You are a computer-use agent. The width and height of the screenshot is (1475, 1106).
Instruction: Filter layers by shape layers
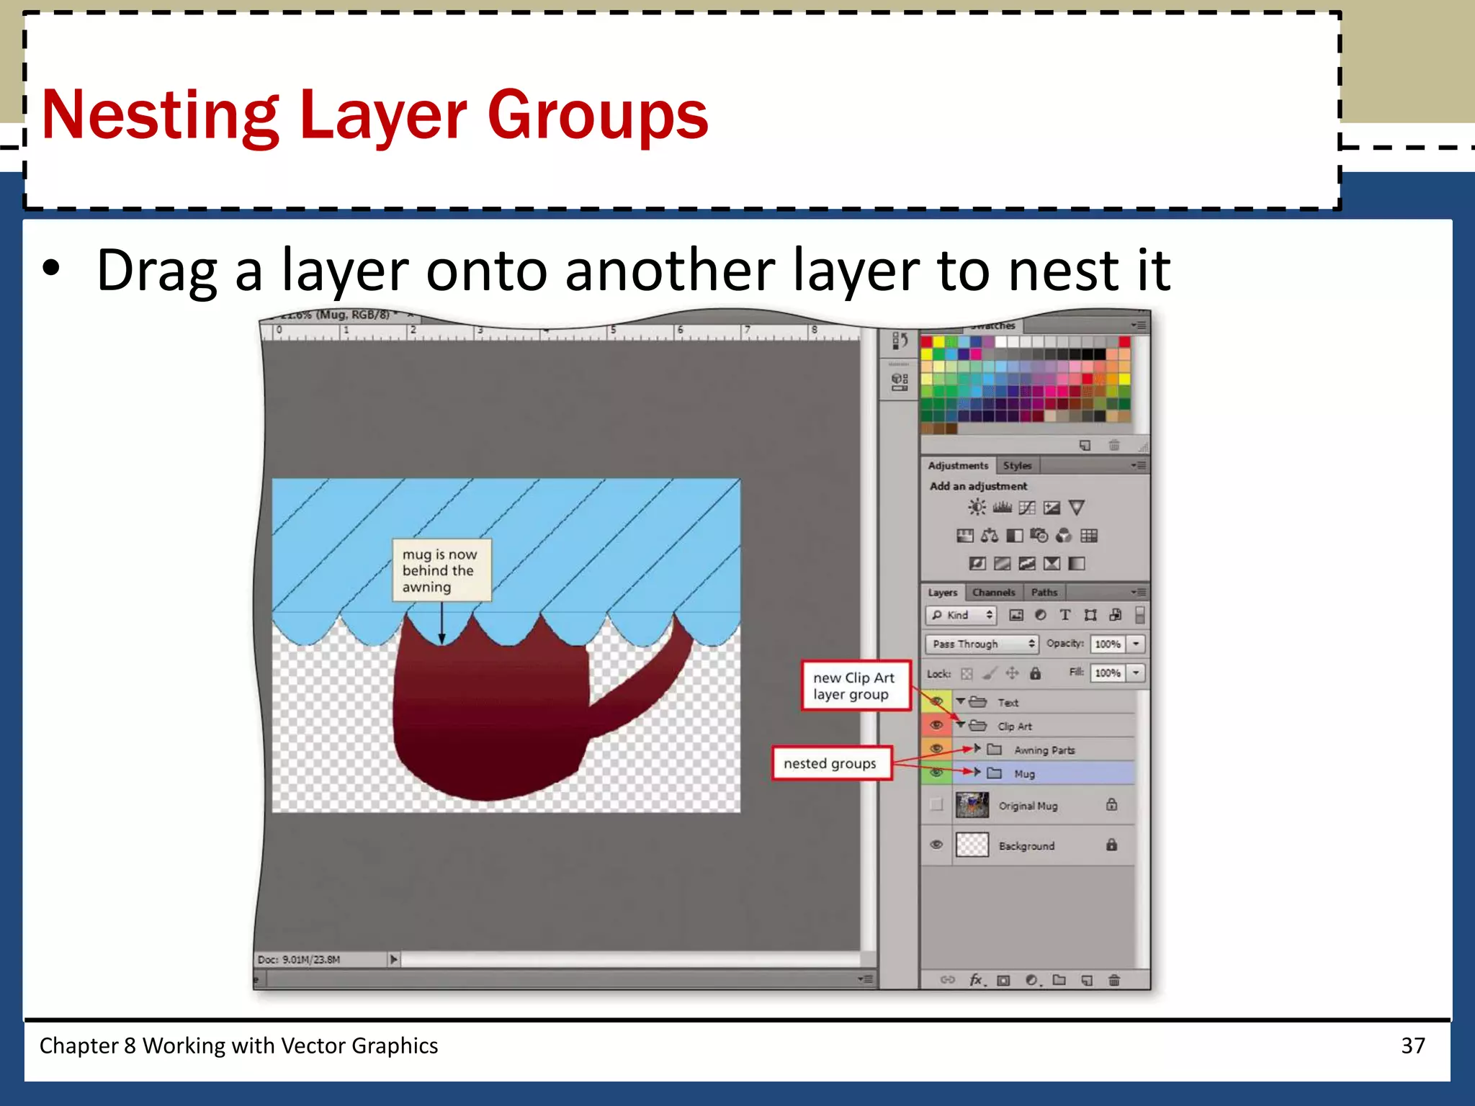pos(1090,615)
